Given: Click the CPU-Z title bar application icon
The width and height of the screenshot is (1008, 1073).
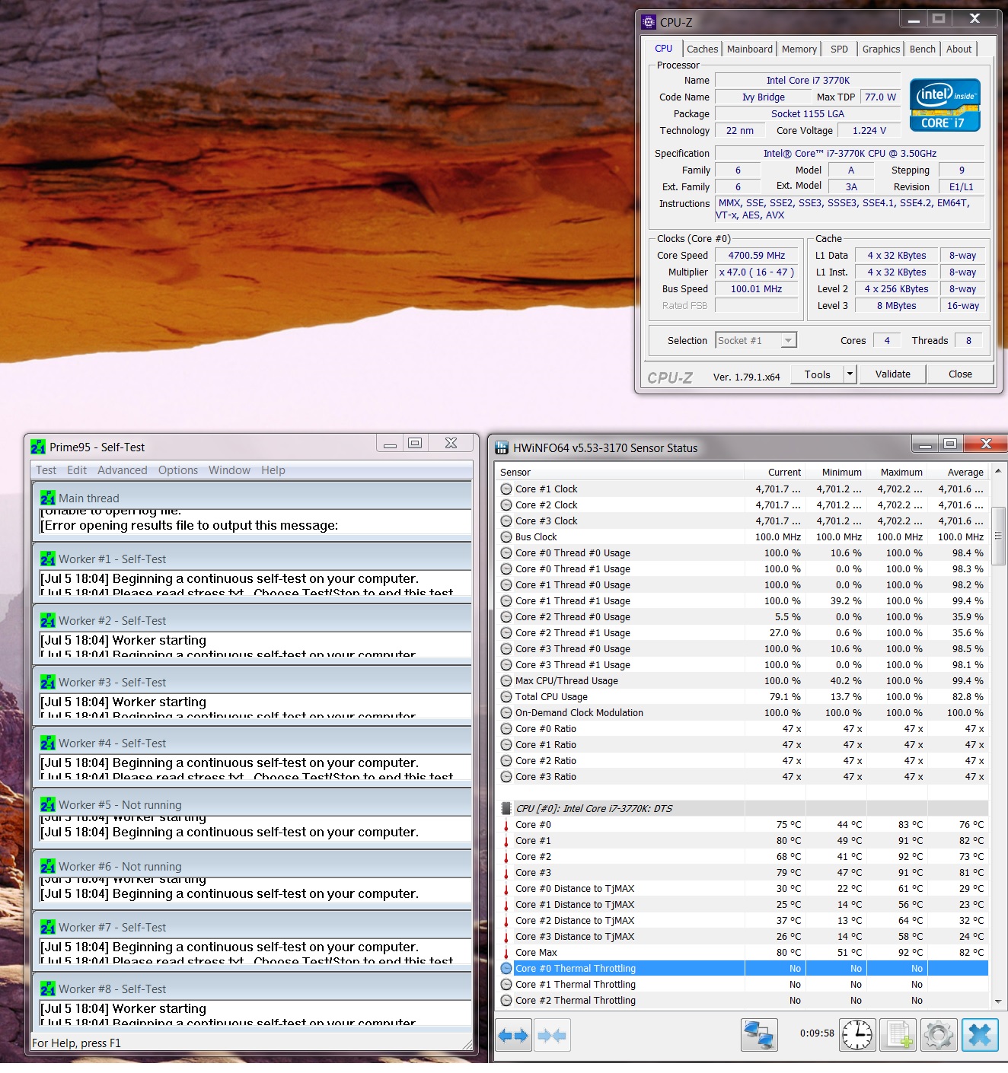Looking at the screenshot, I should click(x=649, y=22).
